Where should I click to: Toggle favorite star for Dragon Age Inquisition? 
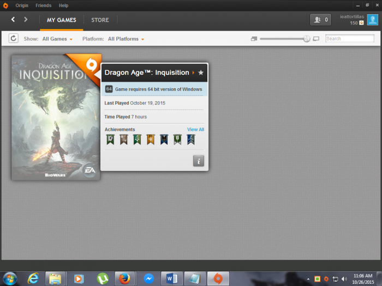point(201,72)
